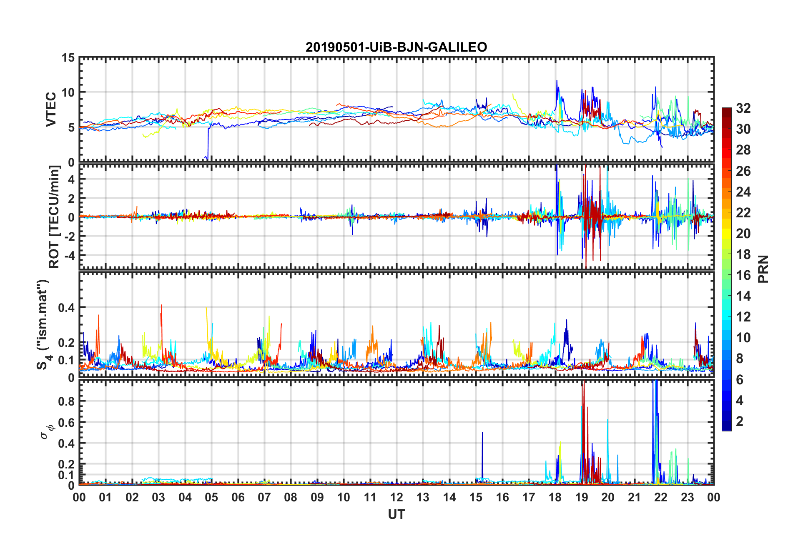Select the VTEC y-axis label
Image resolution: width=793 pixels, height=538 pixels.
point(51,110)
